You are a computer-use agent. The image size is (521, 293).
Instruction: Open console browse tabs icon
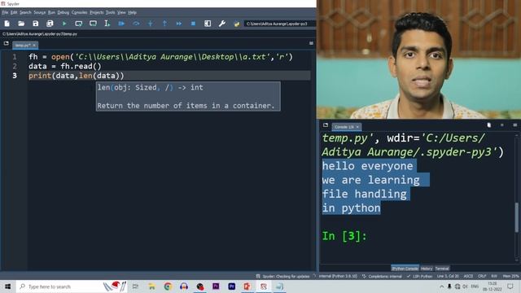(326, 125)
